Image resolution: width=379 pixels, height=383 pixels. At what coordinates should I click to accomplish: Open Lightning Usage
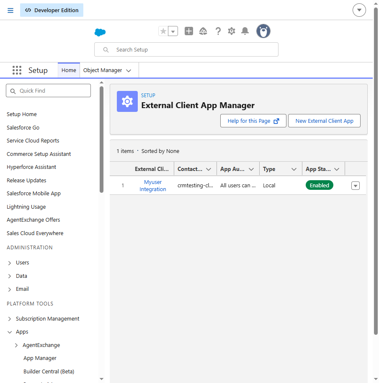26,207
